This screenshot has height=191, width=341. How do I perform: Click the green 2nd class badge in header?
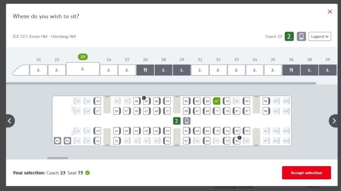(289, 36)
